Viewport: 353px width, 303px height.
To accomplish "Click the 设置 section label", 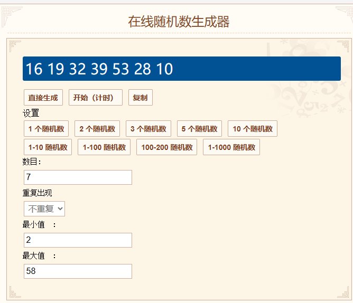I will coord(31,113).
